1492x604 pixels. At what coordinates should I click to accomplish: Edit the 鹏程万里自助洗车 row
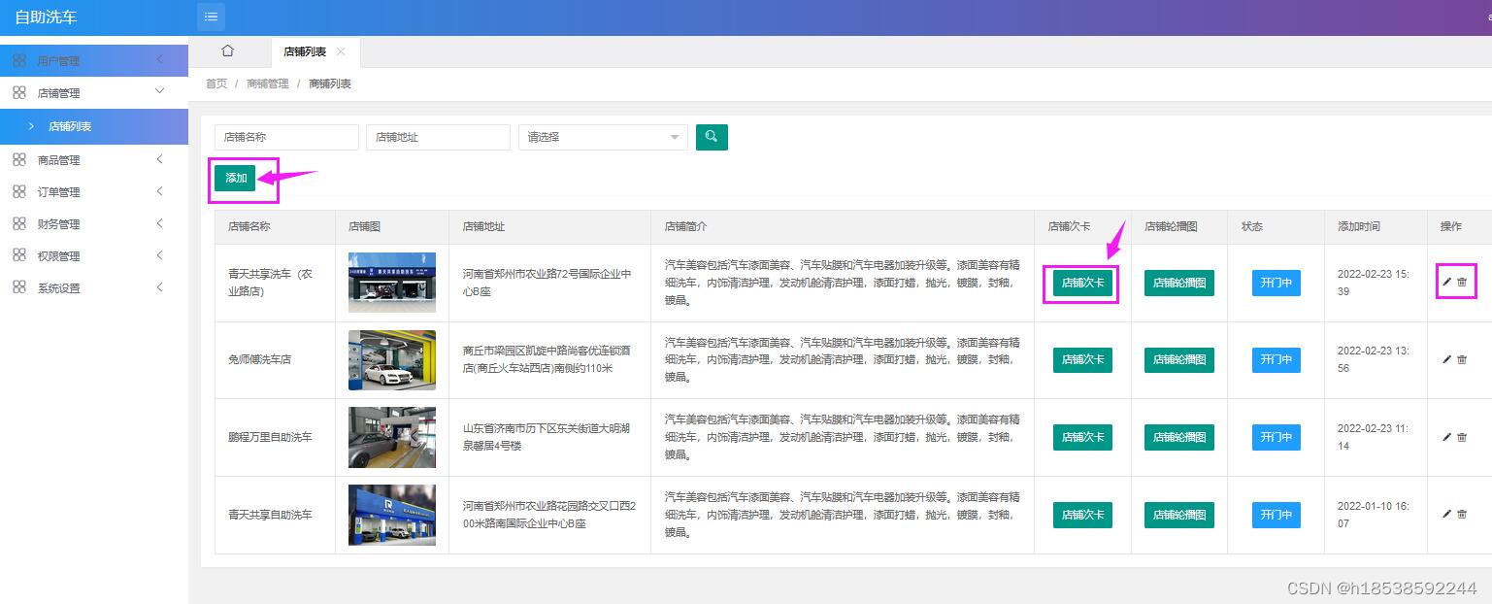coord(1447,437)
